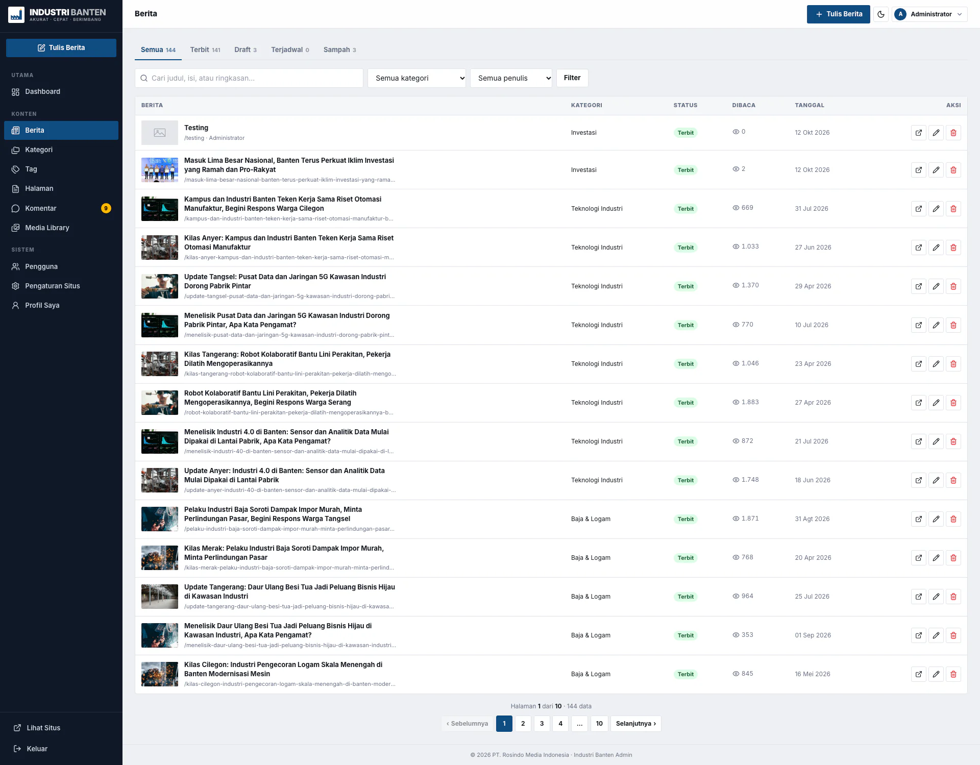Click the Filter button
Image resolution: width=980 pixels, height=765 pixels.
point(572,78)
